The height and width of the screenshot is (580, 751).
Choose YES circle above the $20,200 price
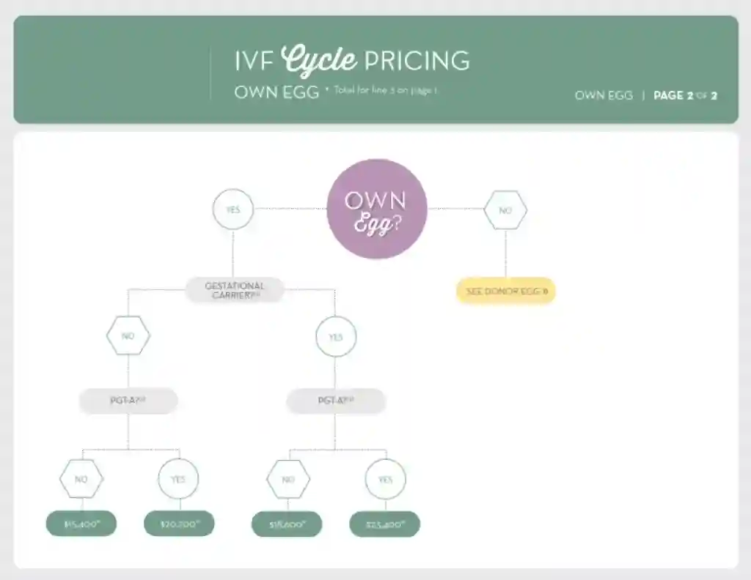[178, 479]
